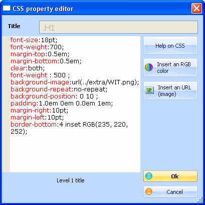Click the 'margin-top:0.5em;' line
Viewport: 205px width, 205px height.
(40, 54)
